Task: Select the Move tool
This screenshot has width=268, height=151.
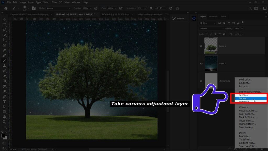Action: pyautogui.click(x=4, y=20)
